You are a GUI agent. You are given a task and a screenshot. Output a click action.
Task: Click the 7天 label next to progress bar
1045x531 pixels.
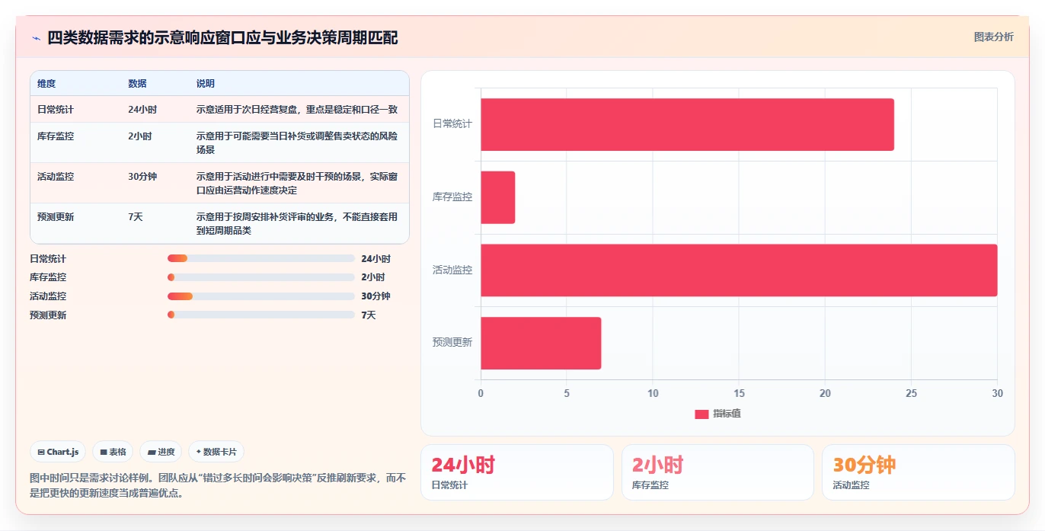click(x=369, y=315)
